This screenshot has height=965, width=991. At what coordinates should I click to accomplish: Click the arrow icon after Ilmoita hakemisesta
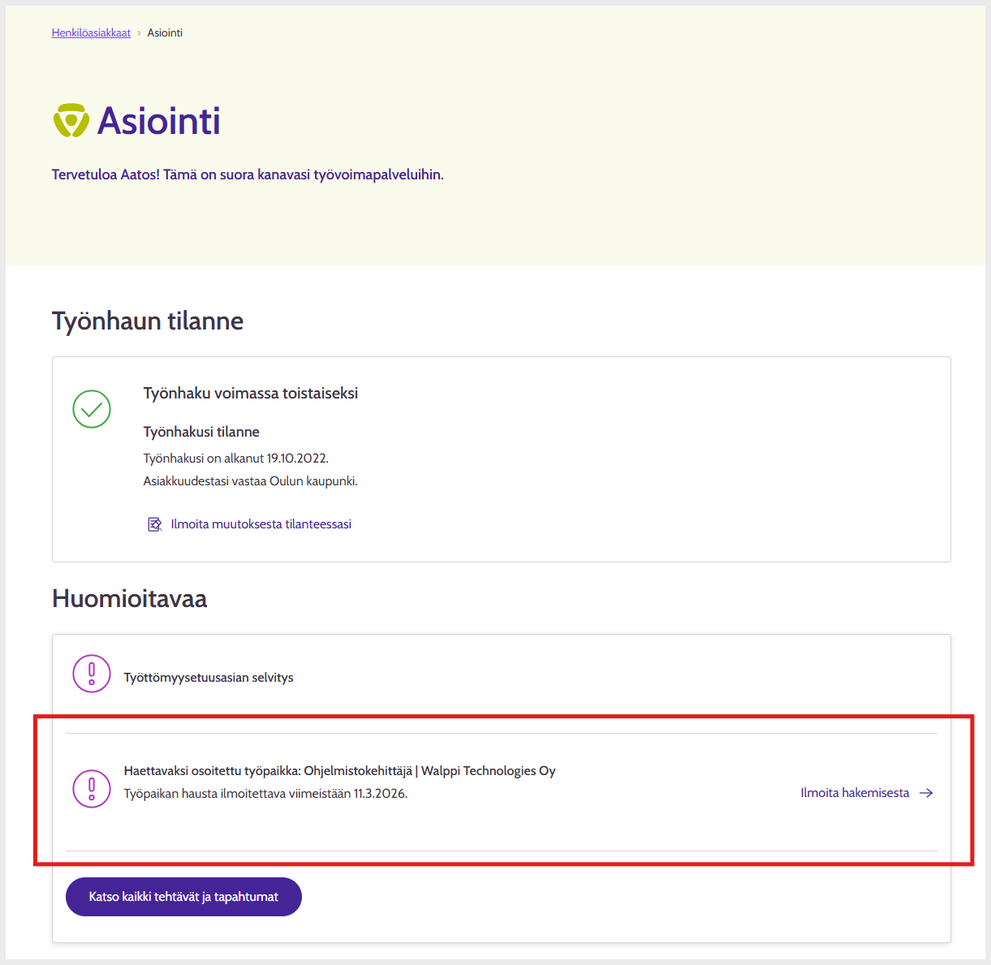(x=926, y=793)
